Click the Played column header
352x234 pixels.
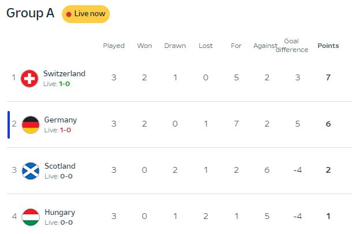(x=114, y=46)
